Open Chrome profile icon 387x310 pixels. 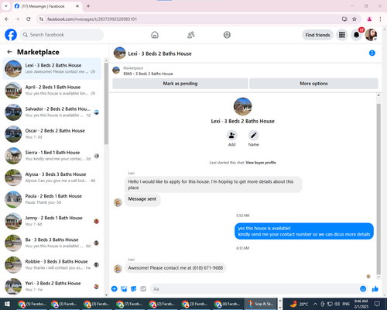coord(369,19)
